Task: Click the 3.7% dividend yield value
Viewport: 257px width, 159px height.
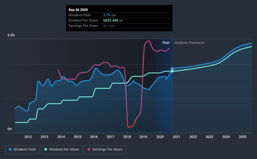Action: (x=107, y=15)
